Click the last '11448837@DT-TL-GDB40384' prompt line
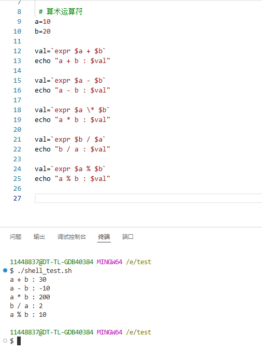The image size is (262, 351). click(81, 332)
